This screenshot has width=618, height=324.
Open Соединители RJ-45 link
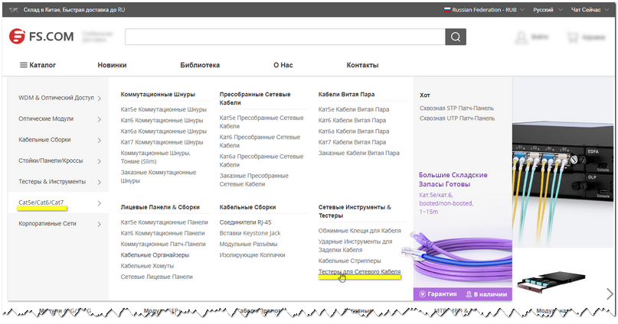click(246, 222)
